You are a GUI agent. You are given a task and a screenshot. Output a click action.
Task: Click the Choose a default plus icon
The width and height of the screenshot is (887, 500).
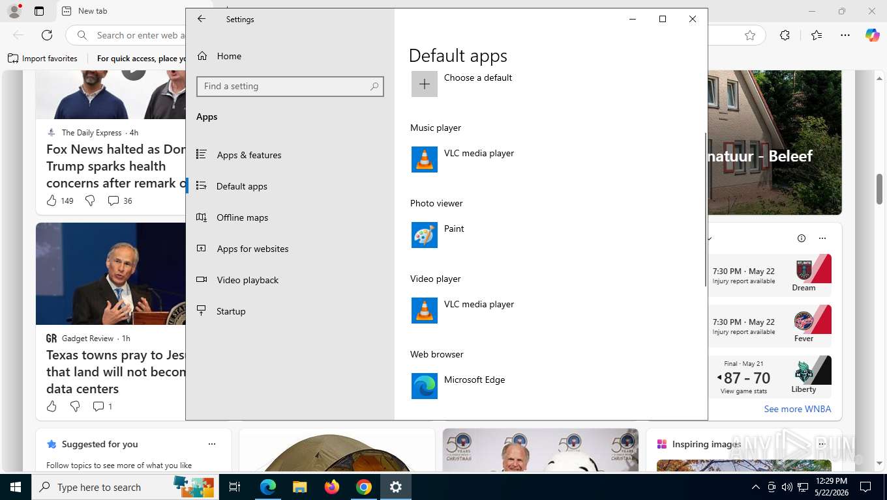(425, 84)
